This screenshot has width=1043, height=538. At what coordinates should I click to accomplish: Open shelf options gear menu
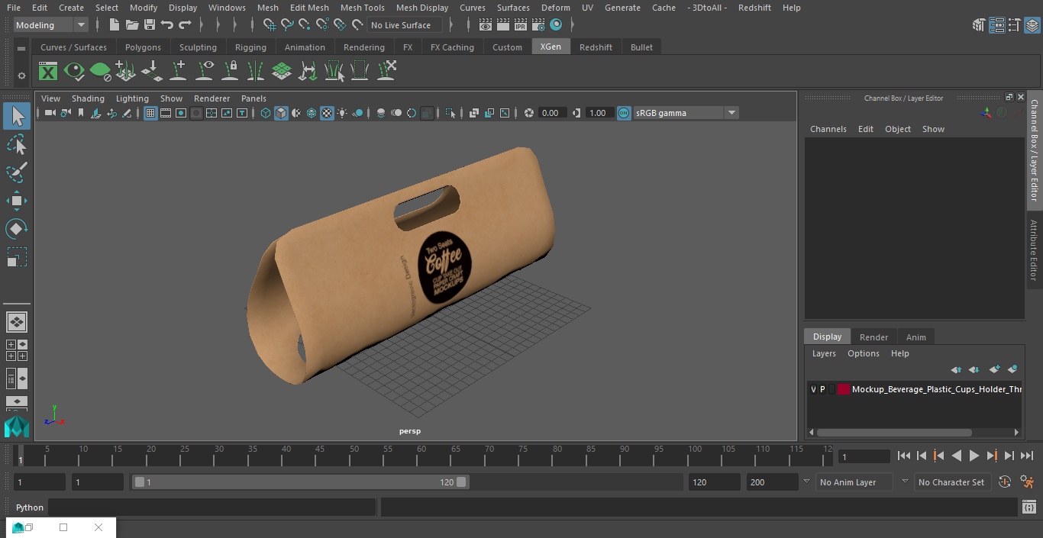21,75
